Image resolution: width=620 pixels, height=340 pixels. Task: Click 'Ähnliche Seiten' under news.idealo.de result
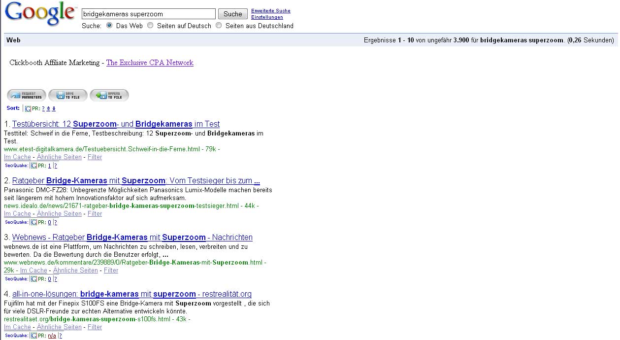point(59,214)
